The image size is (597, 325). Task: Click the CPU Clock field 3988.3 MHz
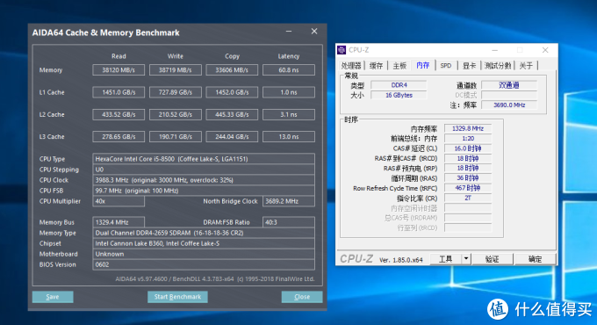point(204,180)
